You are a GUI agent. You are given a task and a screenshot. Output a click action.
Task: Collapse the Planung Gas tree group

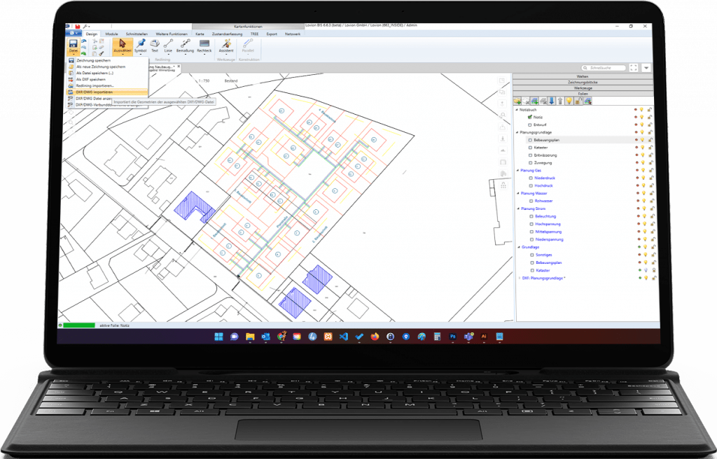click(517, 170)
